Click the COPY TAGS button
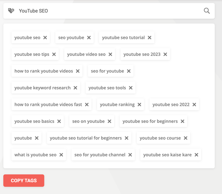Screen dimensions: 222x194 pos(24,181)
